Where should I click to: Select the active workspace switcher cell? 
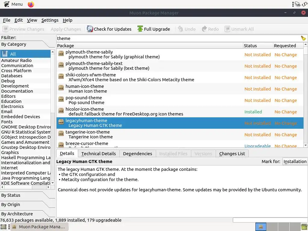(x=261, y=227)
